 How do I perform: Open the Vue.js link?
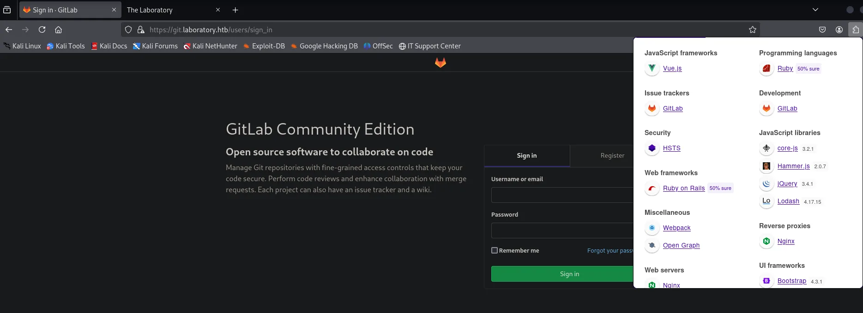pos(672,68)
